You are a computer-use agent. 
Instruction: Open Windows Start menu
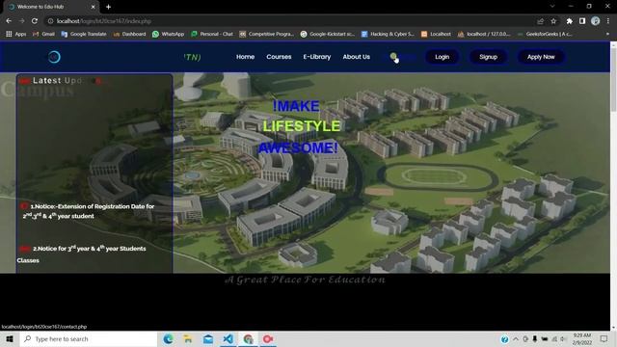coord(10,338)
